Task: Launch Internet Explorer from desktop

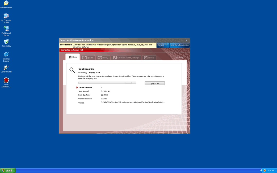Action: click(6, 54)
